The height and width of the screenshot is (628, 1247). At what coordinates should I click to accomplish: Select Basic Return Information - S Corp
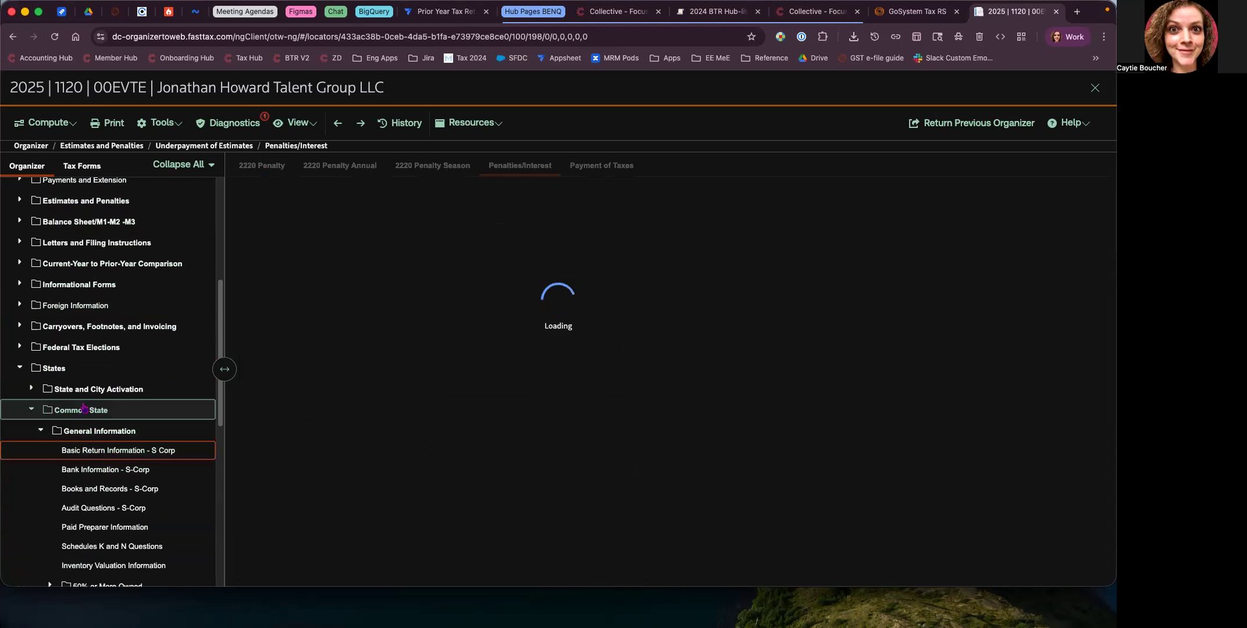(108, 451)
